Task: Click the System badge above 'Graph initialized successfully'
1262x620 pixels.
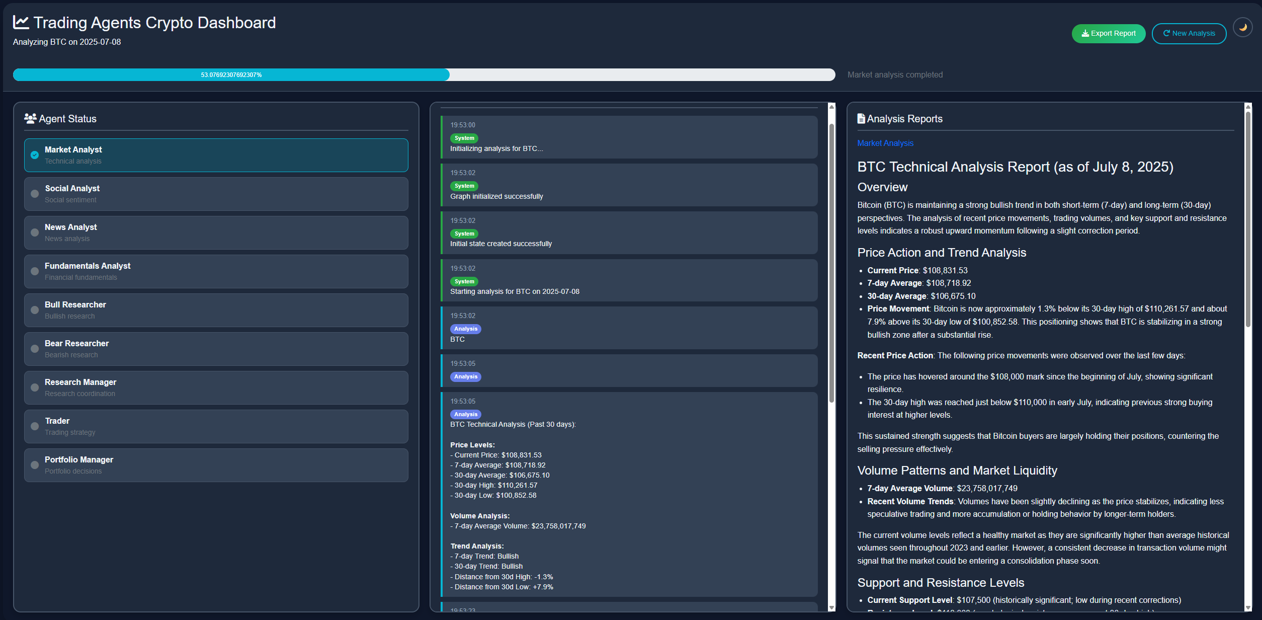Action: pyautogui.click(x=464, y=186)
